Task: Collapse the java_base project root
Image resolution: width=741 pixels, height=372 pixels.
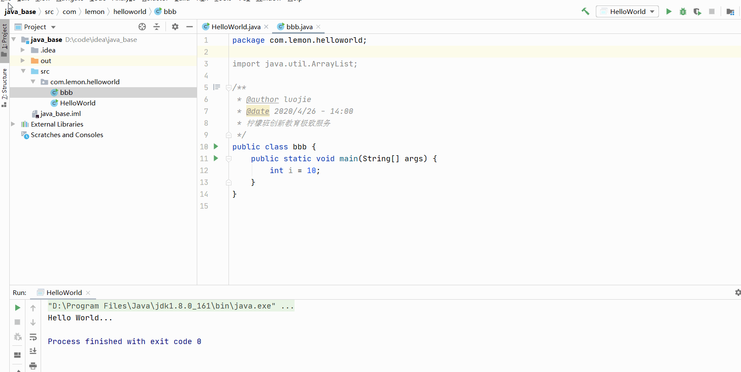Action: tap(14, 39)
